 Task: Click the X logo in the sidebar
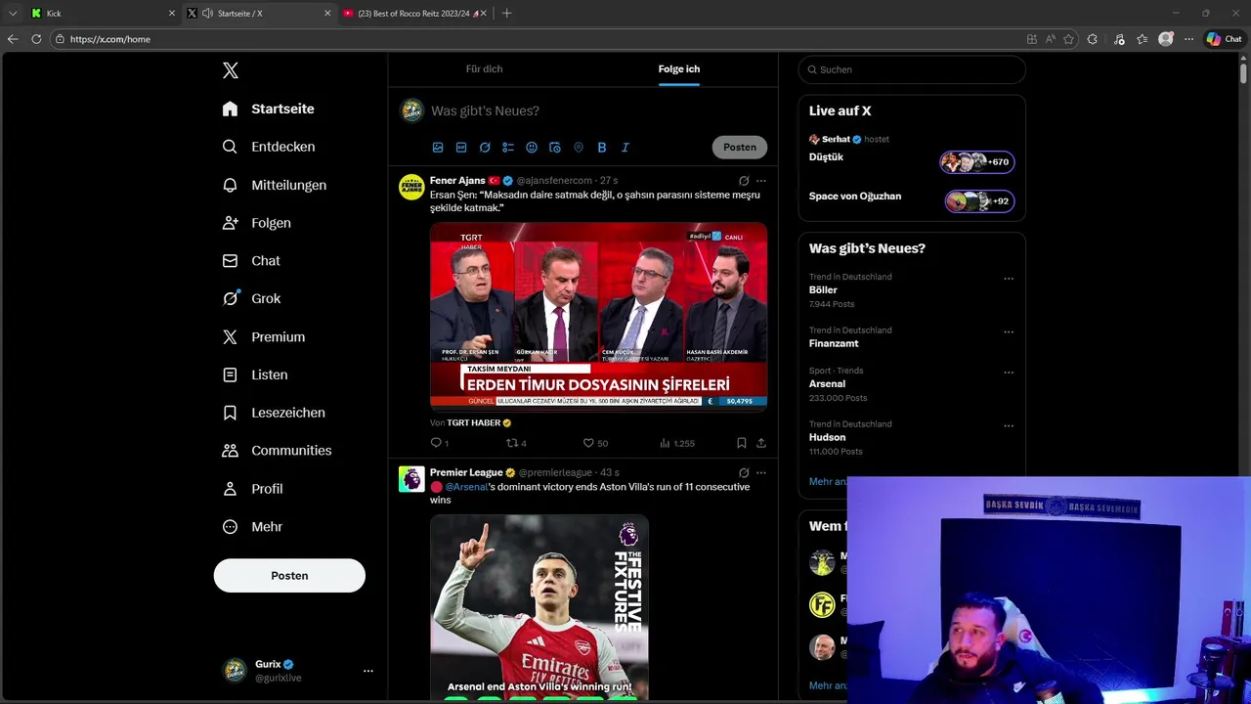coord(231,70)
